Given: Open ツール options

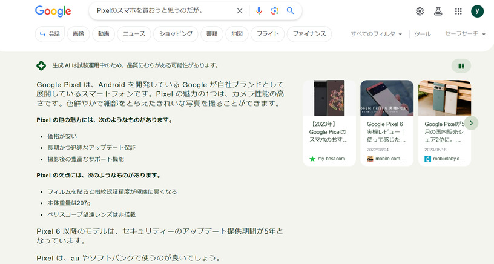Looking at the screenshot, I should tap(422, 34).
